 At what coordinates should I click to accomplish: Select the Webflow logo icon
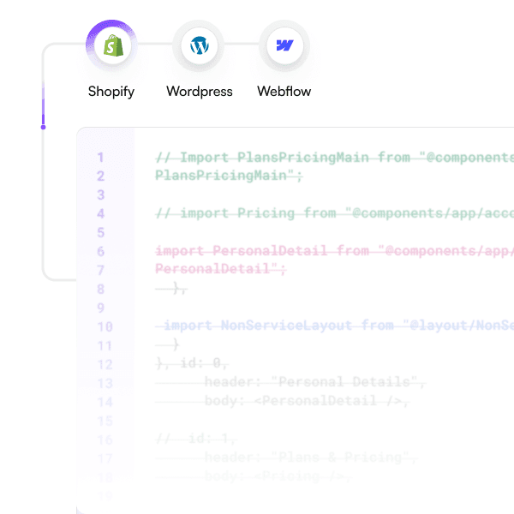(x=284, y=45)
